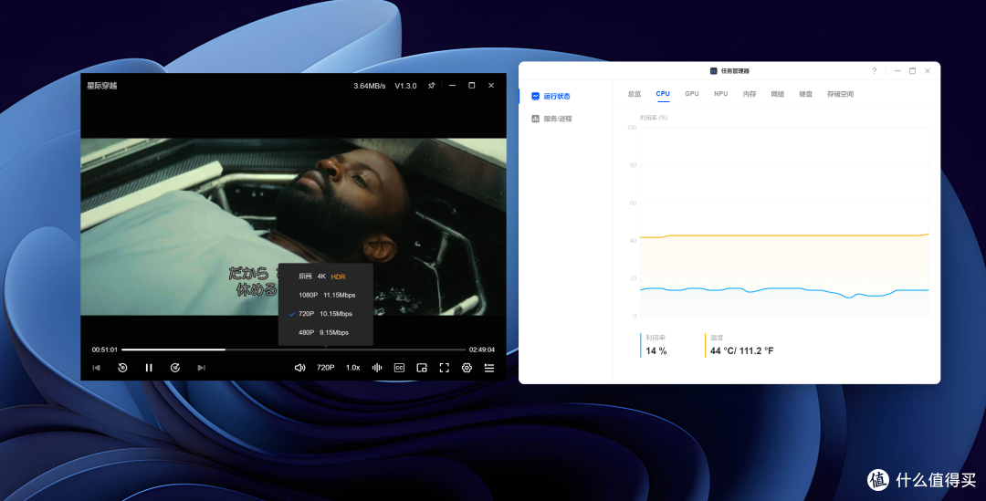Jump ahead with the skip-forward icon
This screenshot has width=986, height=501.
[x=175, y=368]
